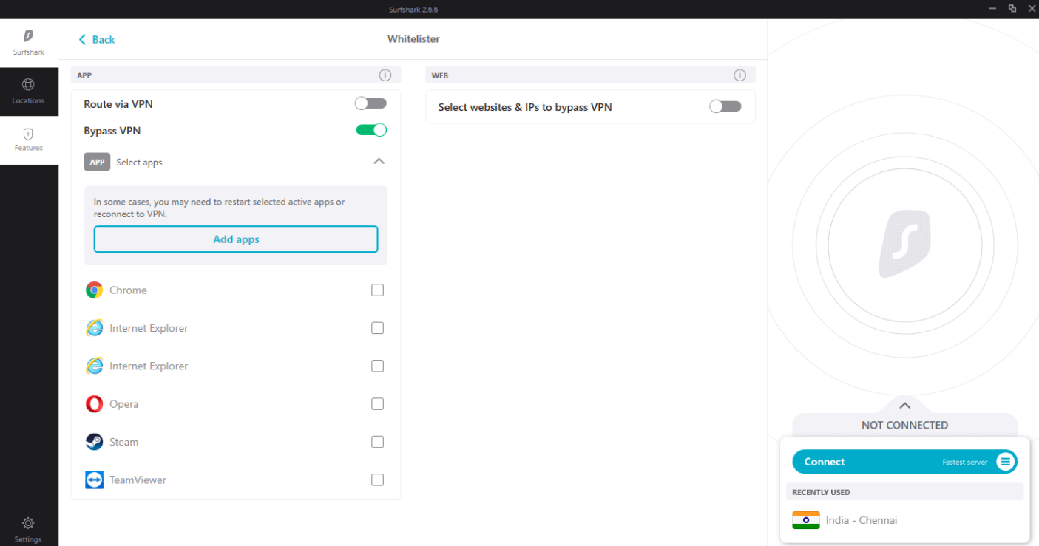
Task: Check the Chrome checkbox
Action: 377,290
